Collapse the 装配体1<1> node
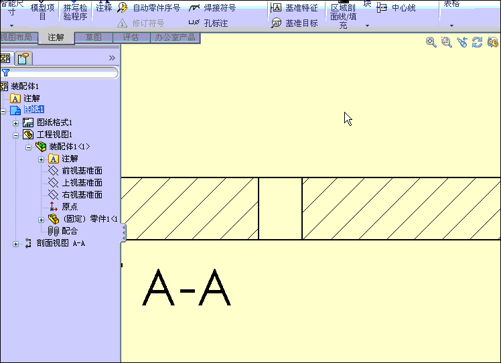Viewport: 501px width, 363px height. (28, 147)
